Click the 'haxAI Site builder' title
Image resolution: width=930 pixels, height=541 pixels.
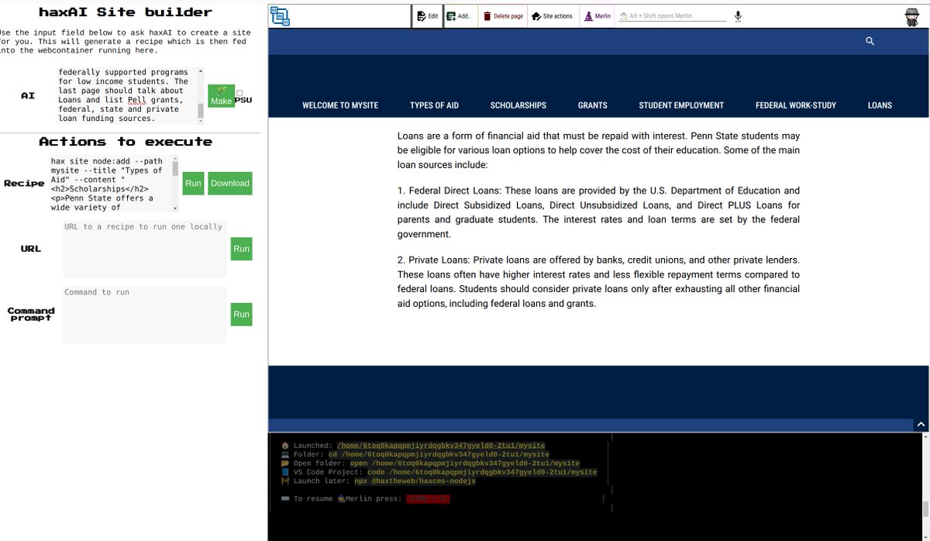coord(126,12)
